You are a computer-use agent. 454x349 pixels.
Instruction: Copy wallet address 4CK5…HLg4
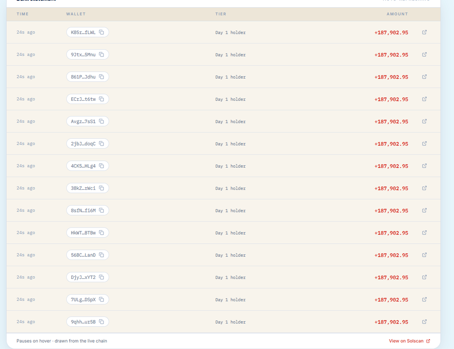pyautogui.click(x=101, y=166)
